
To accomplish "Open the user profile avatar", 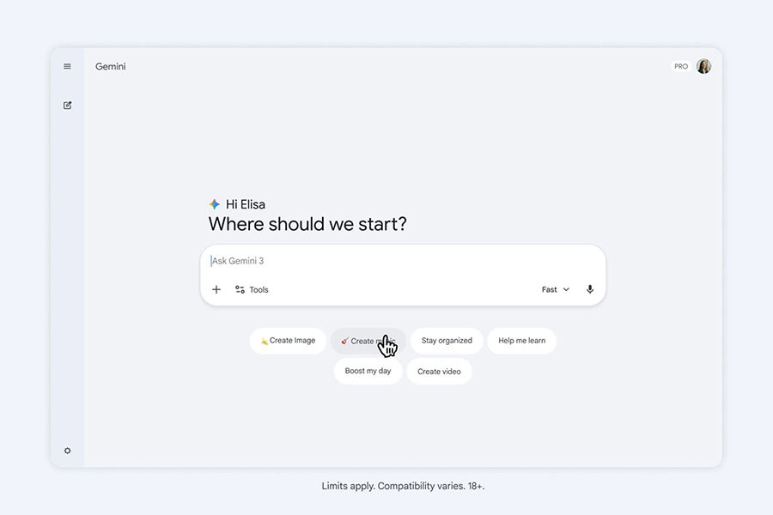I will coord(703,66).
